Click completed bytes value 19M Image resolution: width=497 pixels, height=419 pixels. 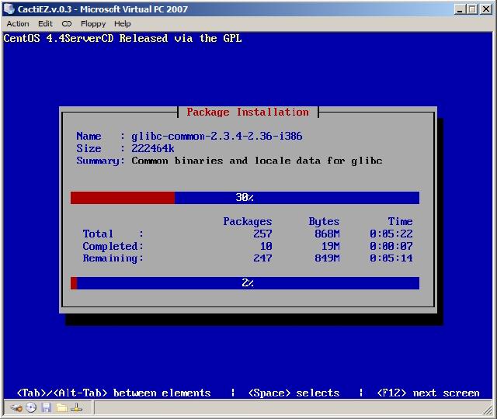(330, 246)
